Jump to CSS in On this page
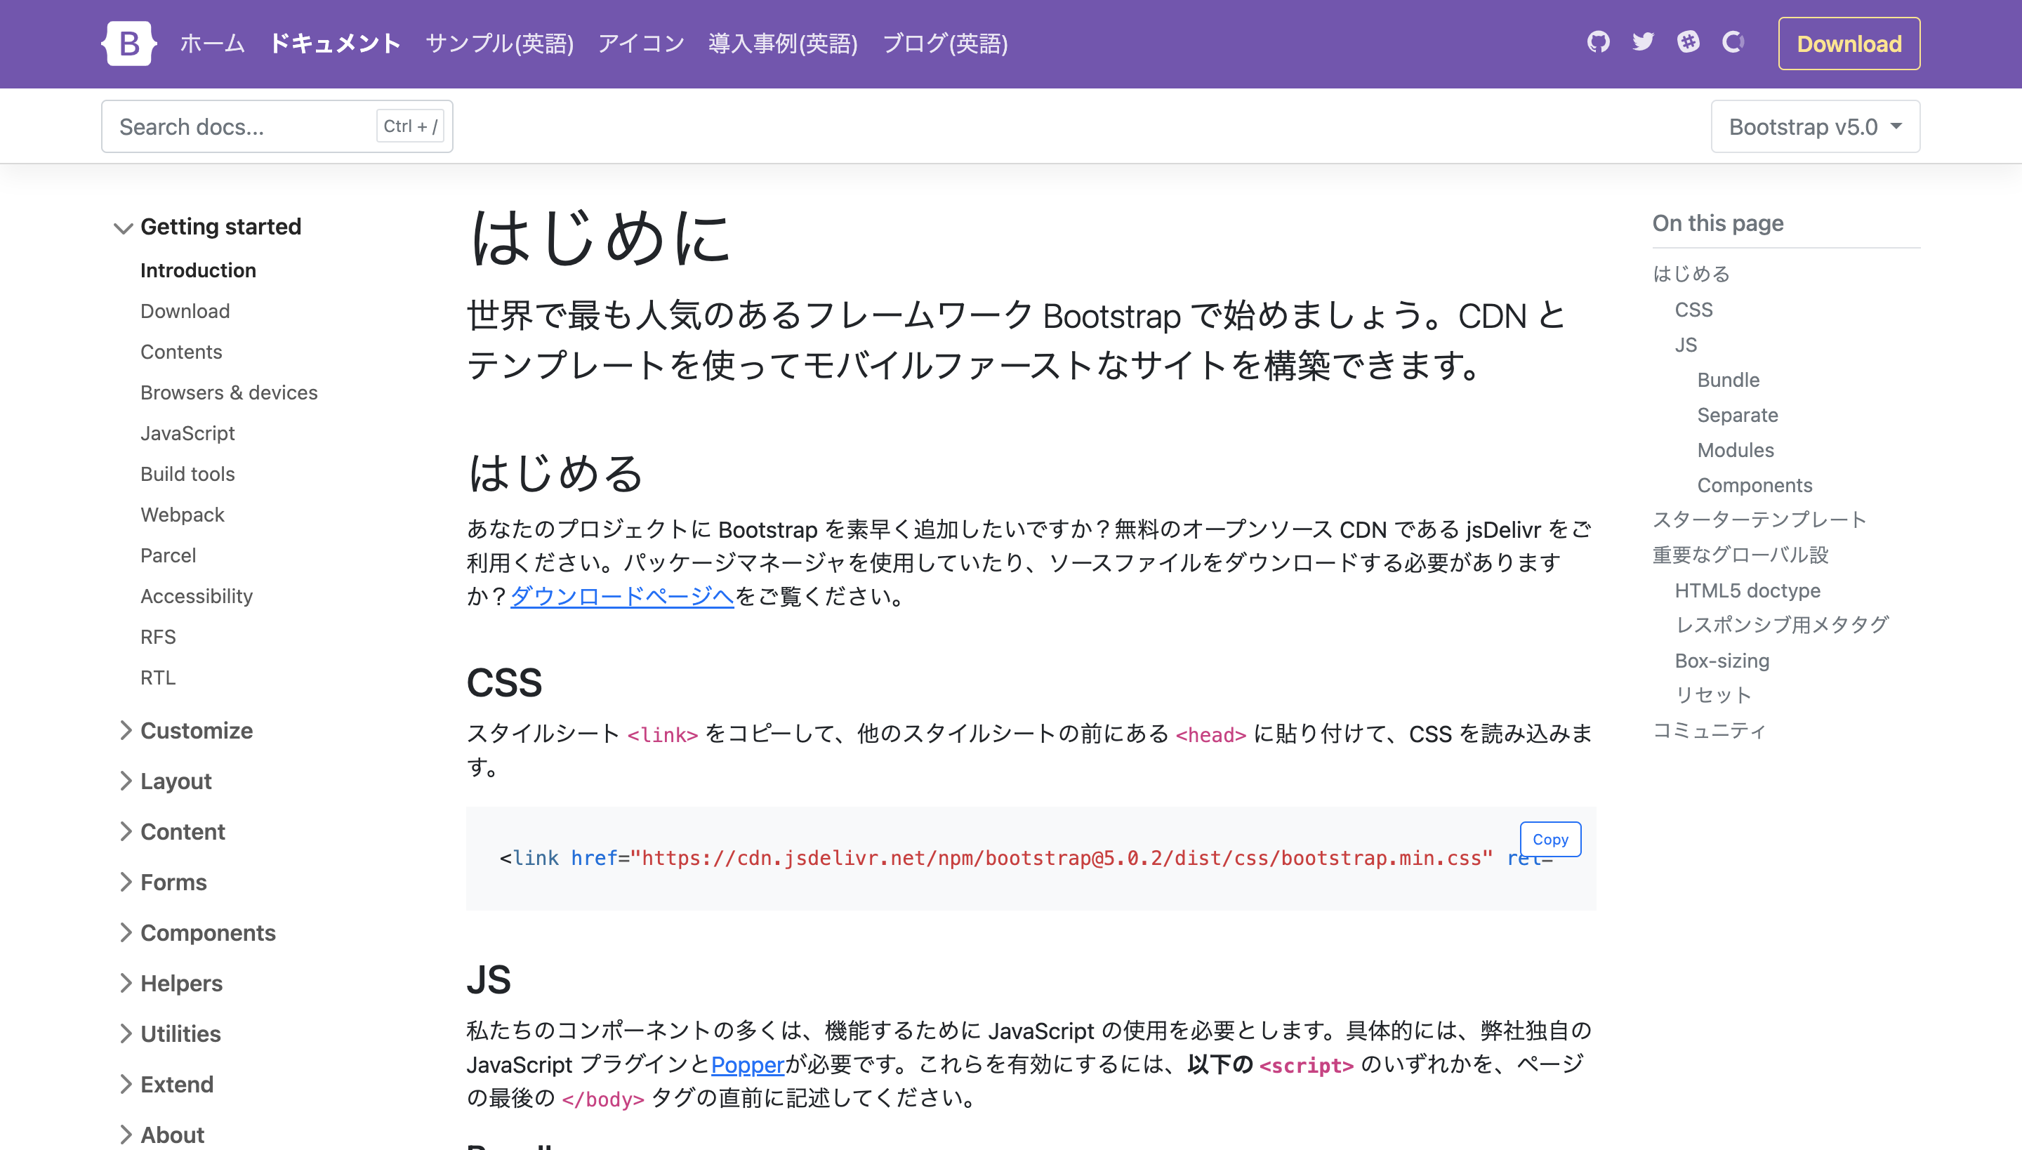This screenshot has width=2022, height=1150. click(1693, 310)
